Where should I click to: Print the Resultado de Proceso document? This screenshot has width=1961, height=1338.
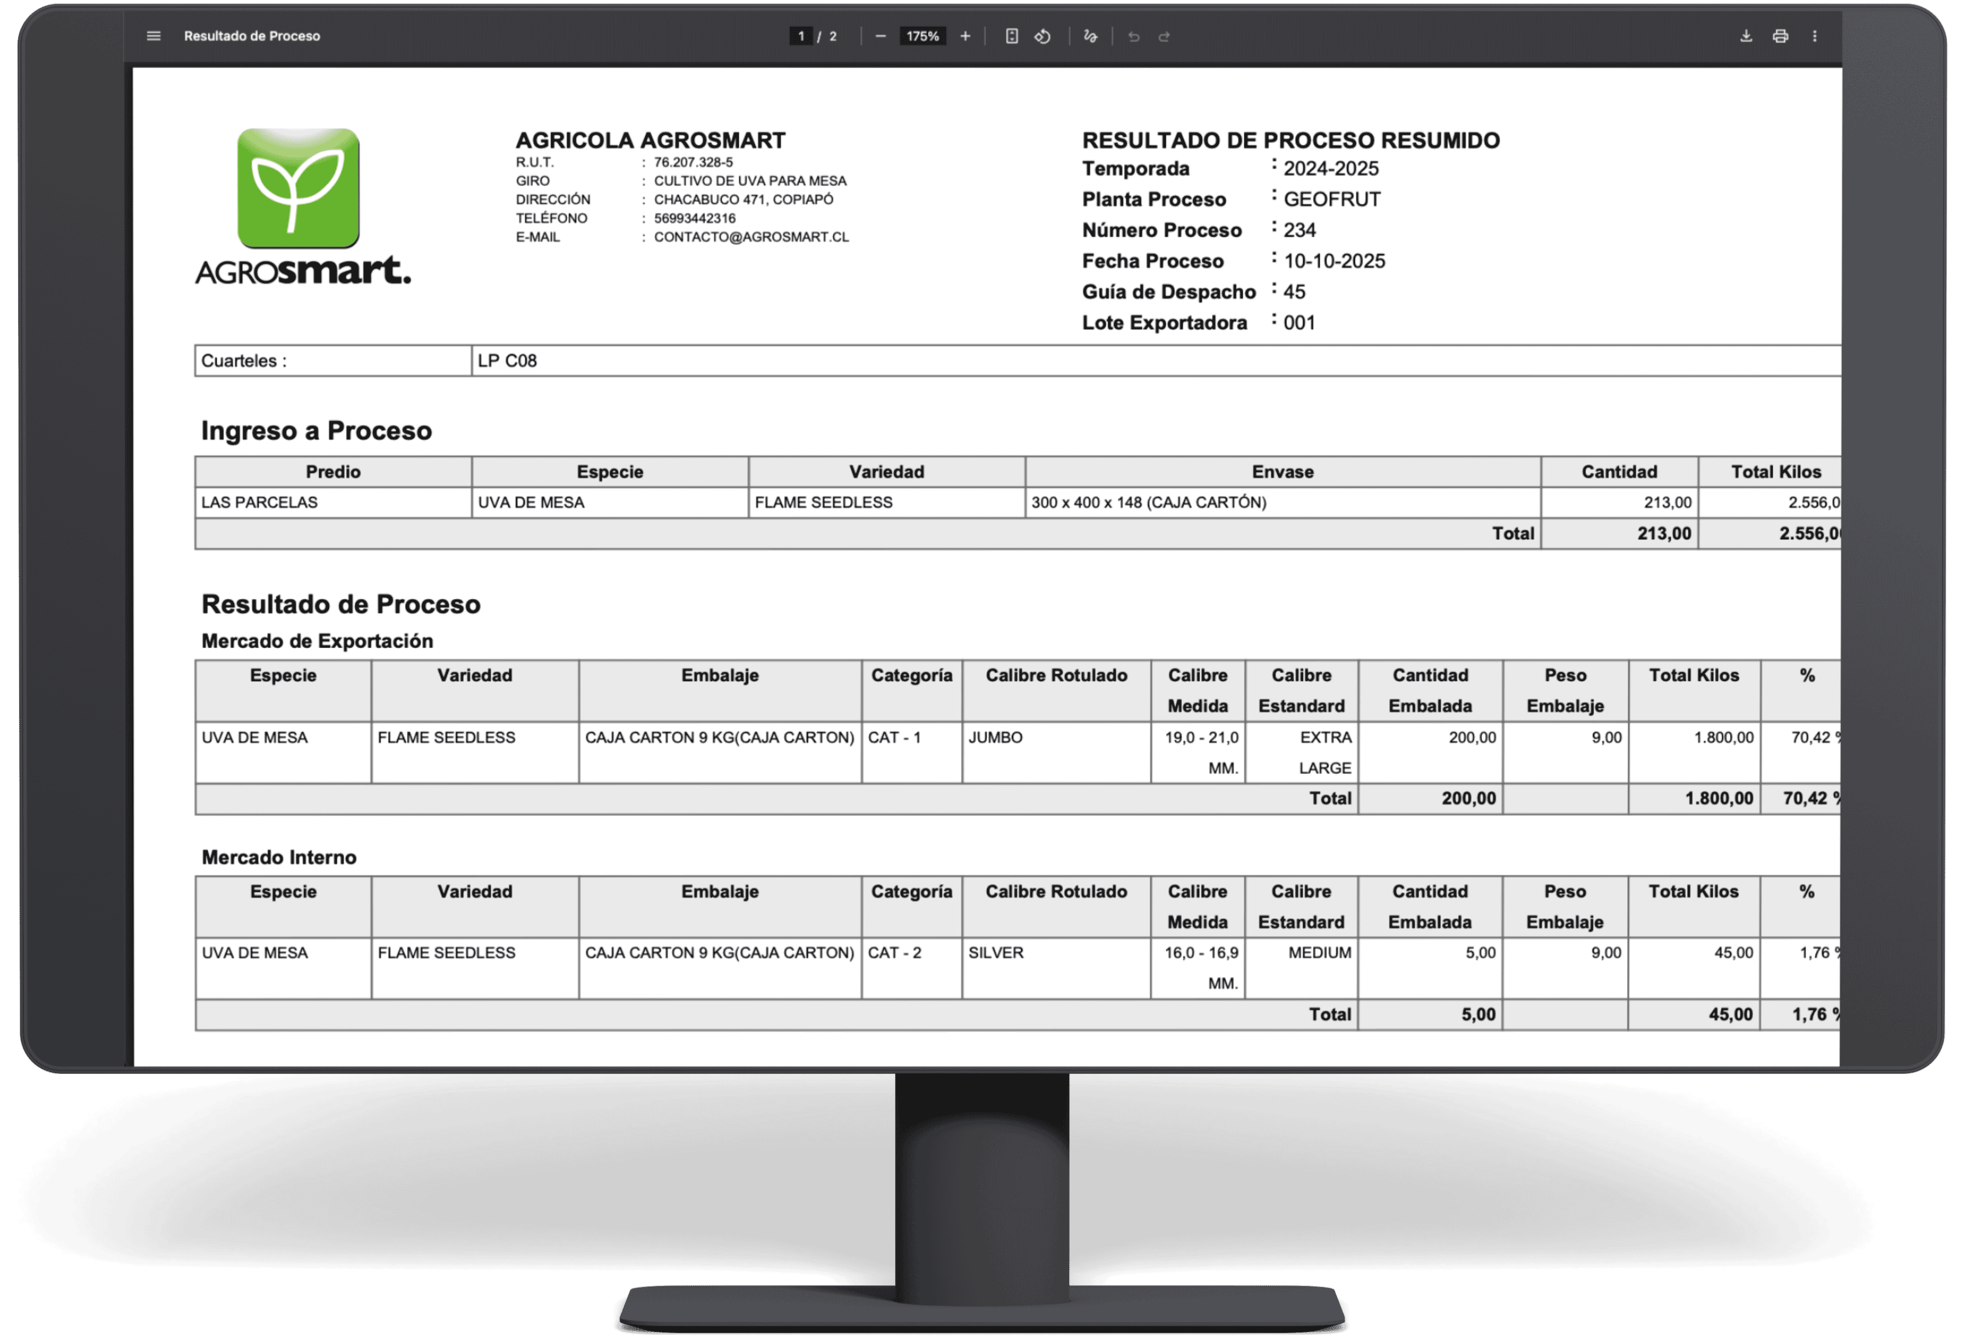point(1781,36)
